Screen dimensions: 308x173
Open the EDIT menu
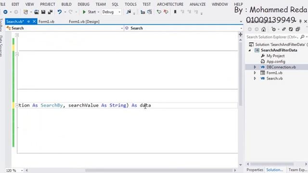pyautogui.click(x=15, y=4)
